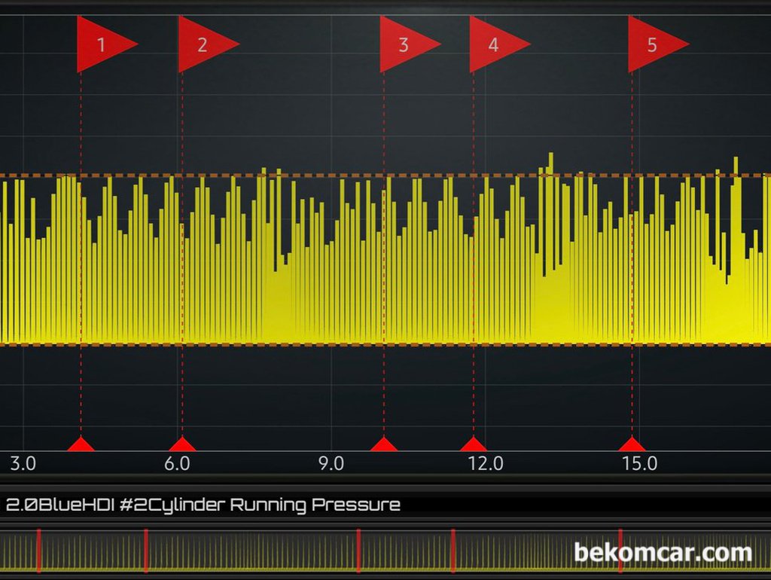This screenshot has height=580, width=771.
Task: Select the axis triangle near 15.0
Action: pyautogui.click(x=632, y=444)
